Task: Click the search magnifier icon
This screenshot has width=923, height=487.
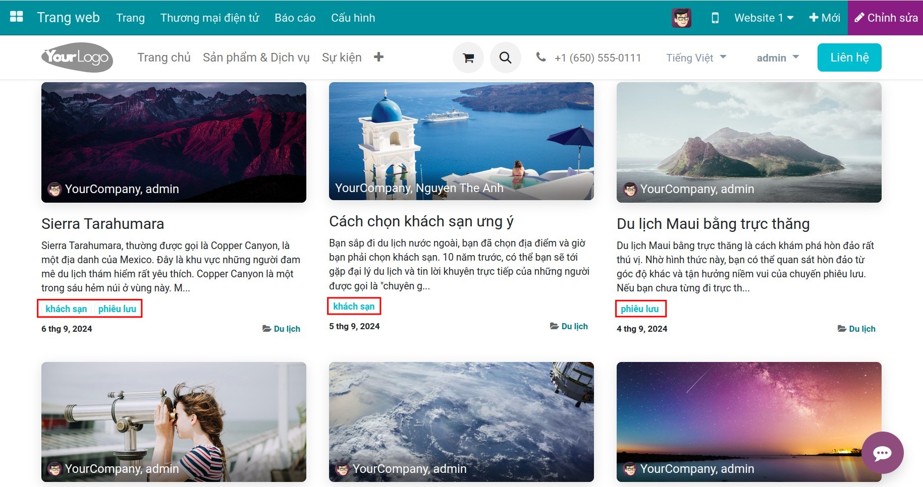Action: 505,57
